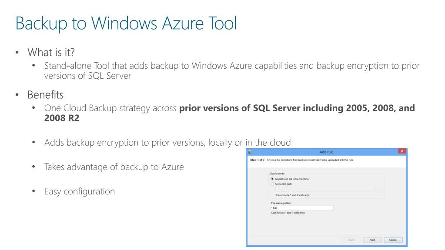The height and width of the screenshot is (250, 445).
Task: Cancel the Add rule wizard
Action: coord(393,240)
